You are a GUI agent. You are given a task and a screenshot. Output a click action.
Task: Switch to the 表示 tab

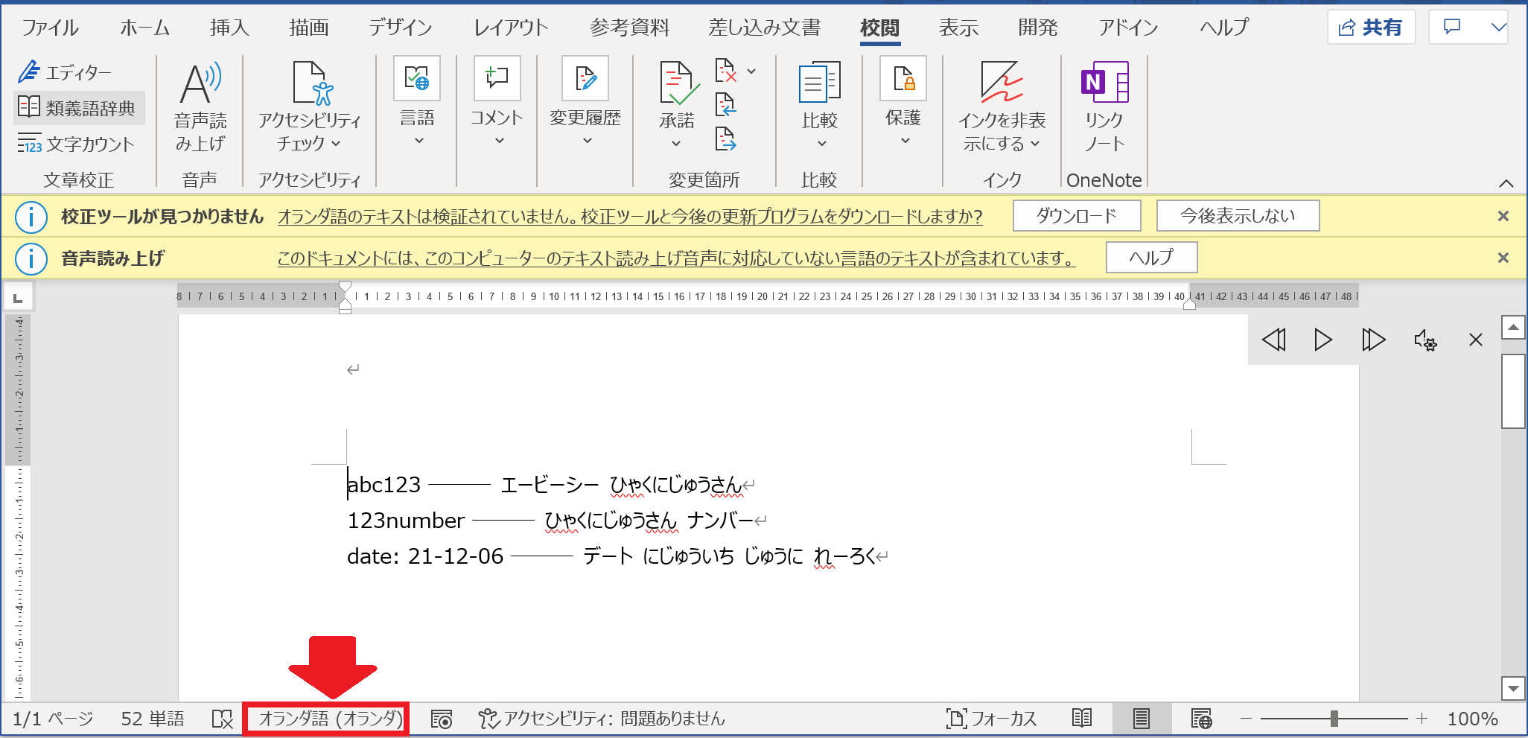click(x=958, y=28)
